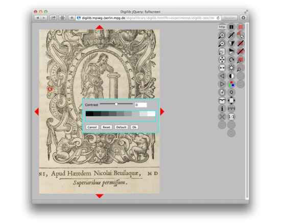Click the red region marker 1 on image
The height and width of the screenshot is (224, 281).
(x=50, y=89)
